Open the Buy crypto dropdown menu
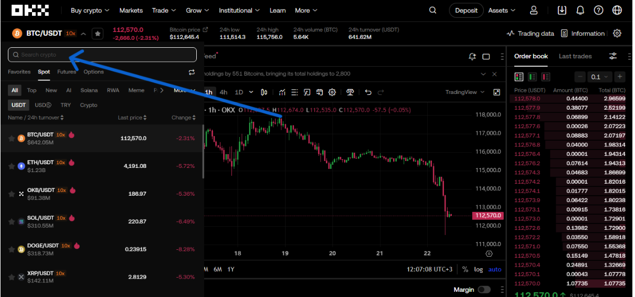The image size is (635, 297). pyautogui.click(x=90, y=10)
